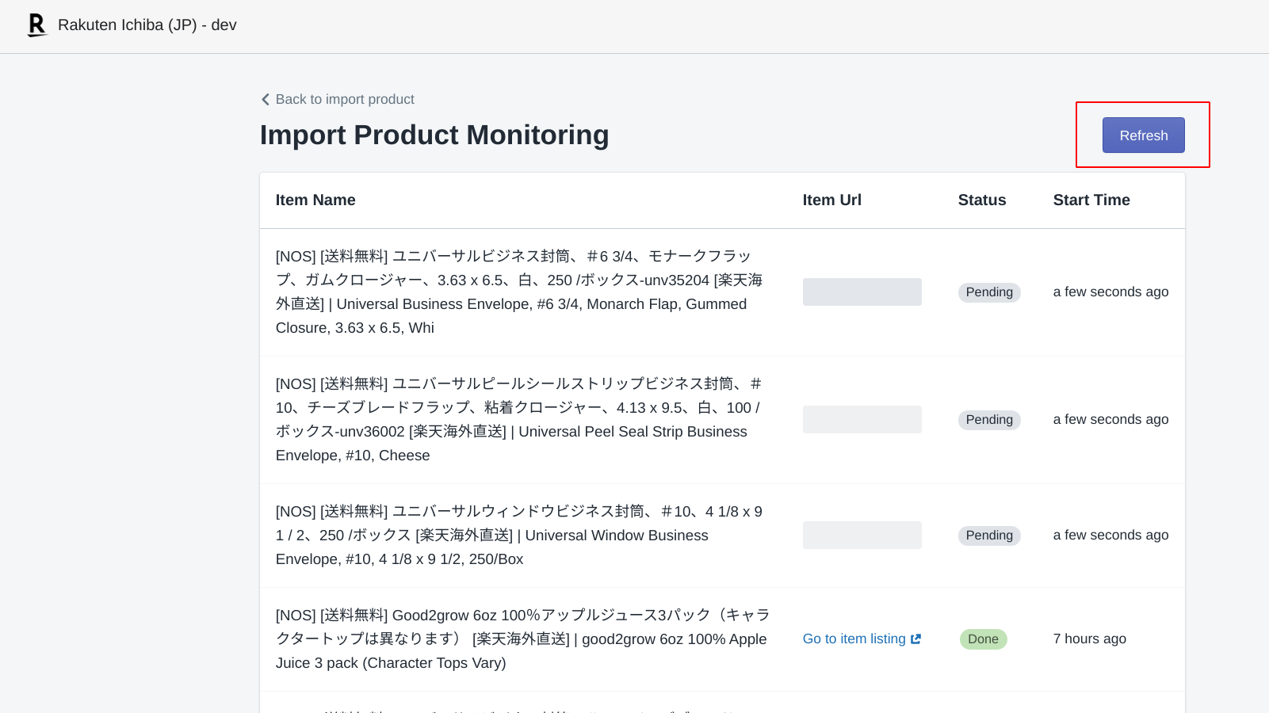Click the Item Url column header
The height and width of the screenshot is (713, 1269).
pyautogui.click(x=831, y=200)
